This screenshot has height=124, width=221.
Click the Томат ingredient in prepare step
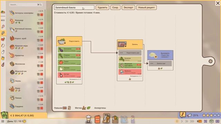(x=69, y=62)
